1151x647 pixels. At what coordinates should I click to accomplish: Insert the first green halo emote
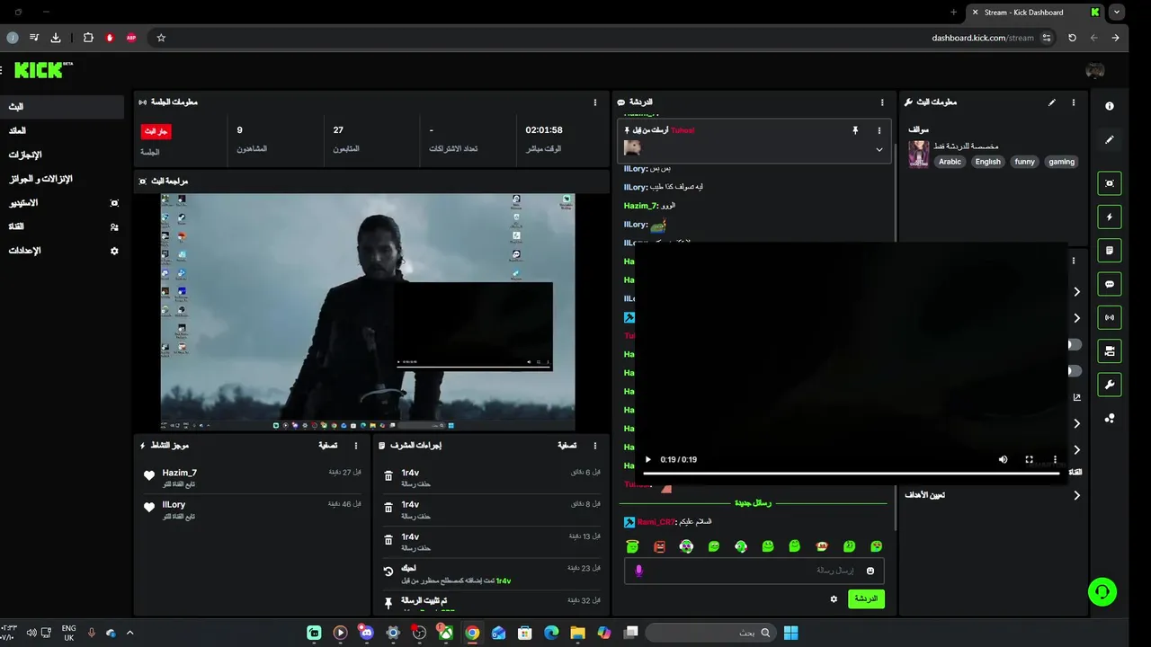coord(632,546)
